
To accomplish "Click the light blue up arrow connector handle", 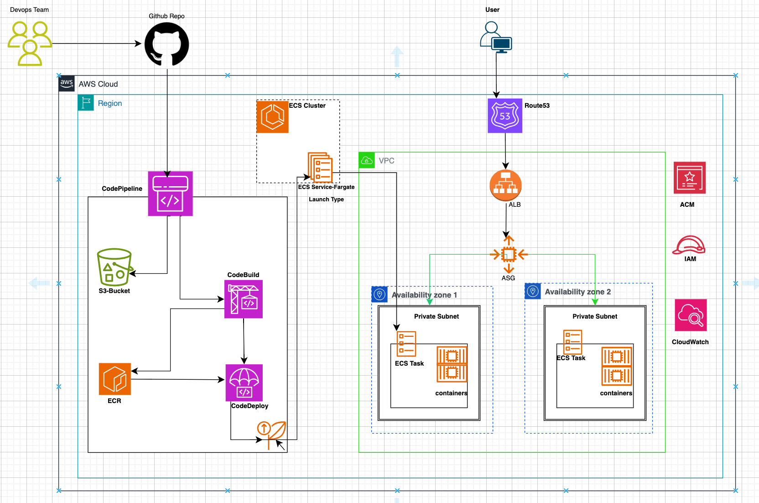I will point(397,57).
